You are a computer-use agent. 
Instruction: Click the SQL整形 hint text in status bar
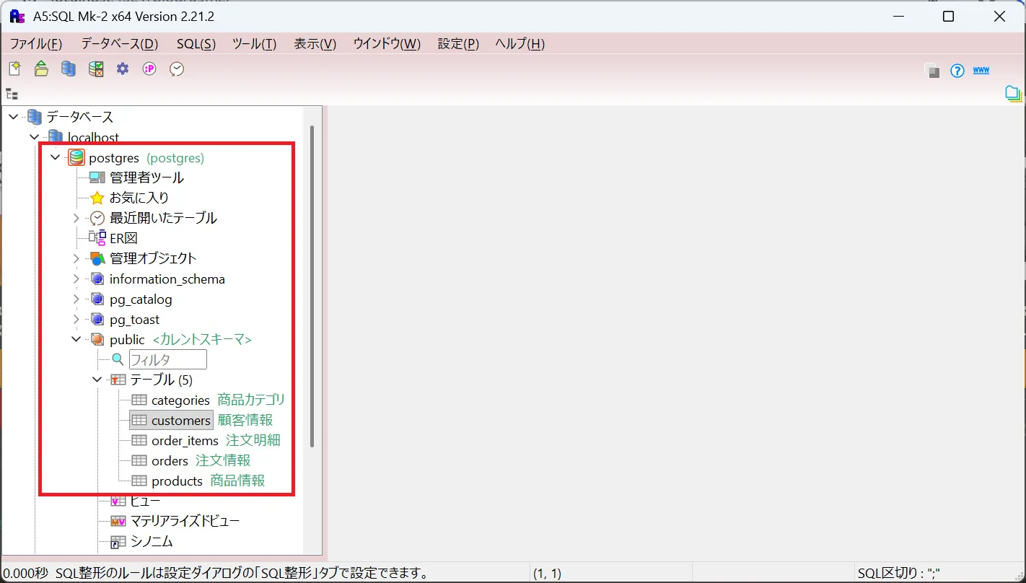(242, 574)
